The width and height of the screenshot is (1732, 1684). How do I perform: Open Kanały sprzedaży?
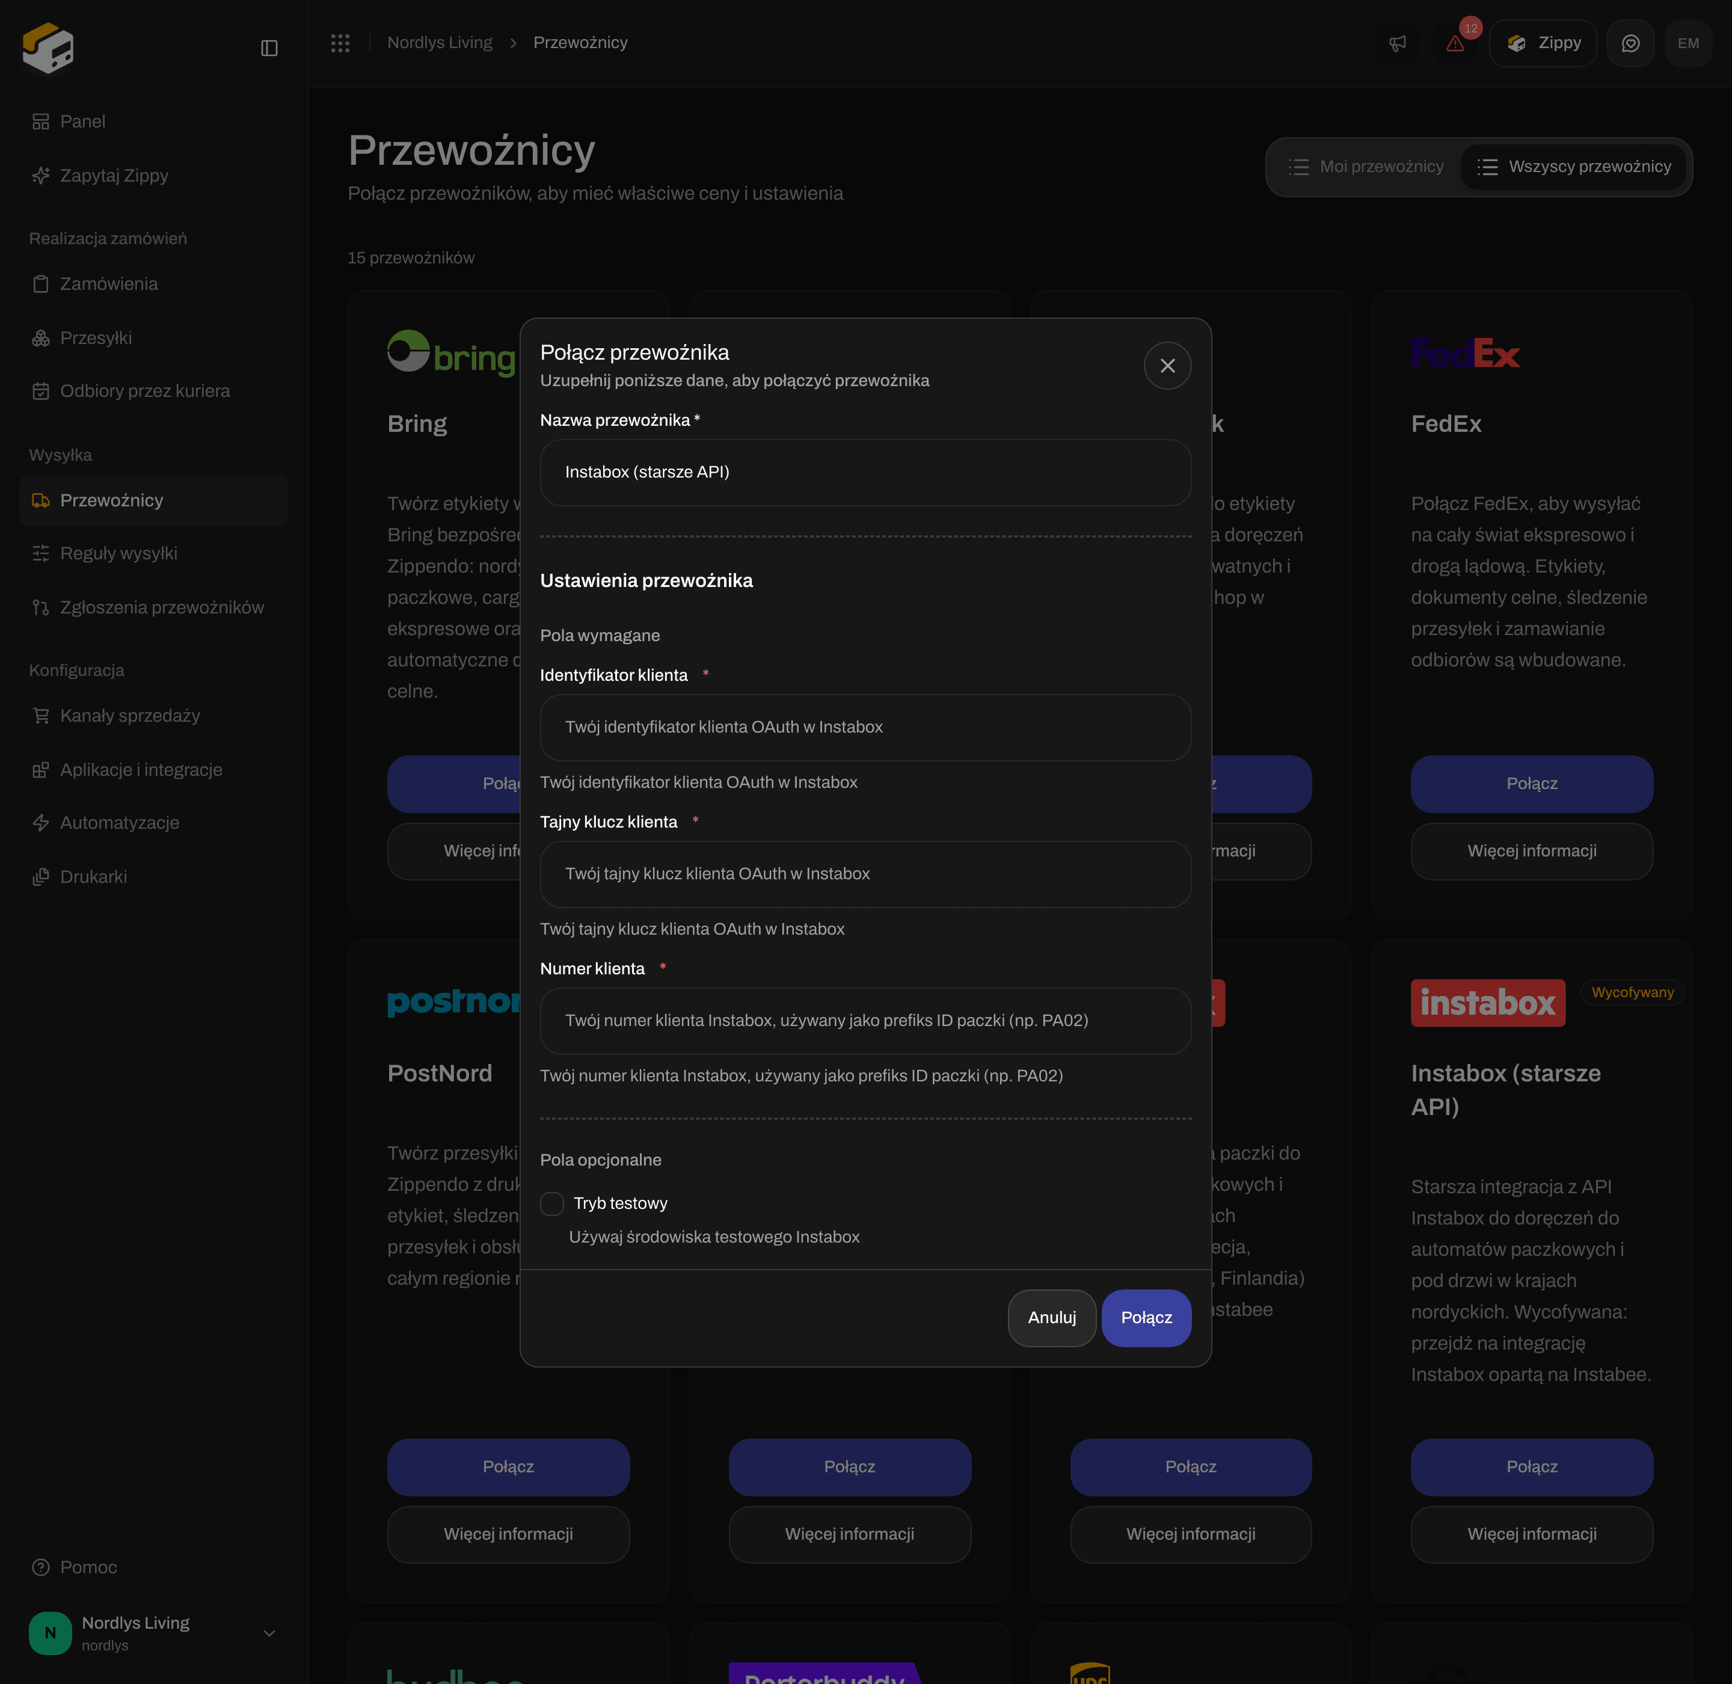(154, 716)
